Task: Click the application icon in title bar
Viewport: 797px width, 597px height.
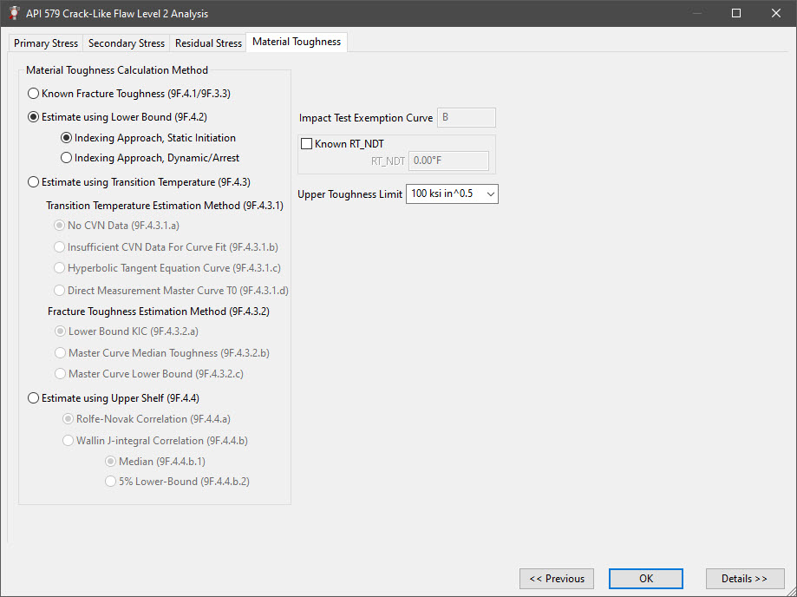Action: [x=14, y=13]
